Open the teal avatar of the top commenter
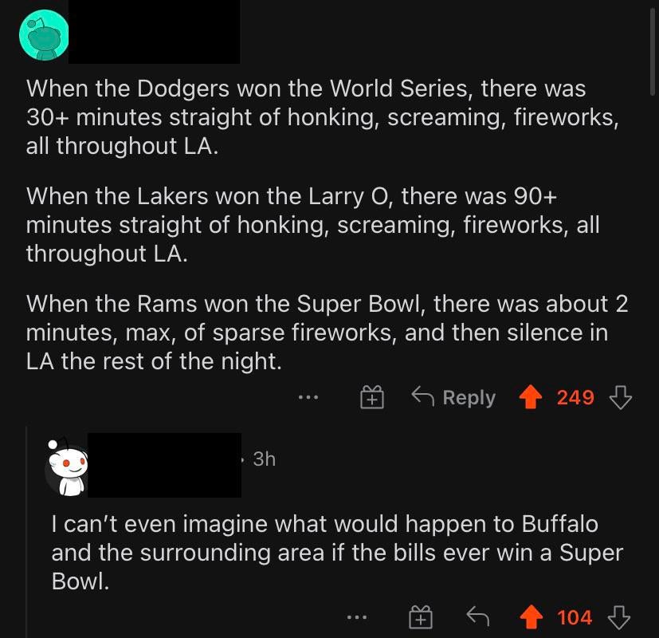 coord(44,35)
